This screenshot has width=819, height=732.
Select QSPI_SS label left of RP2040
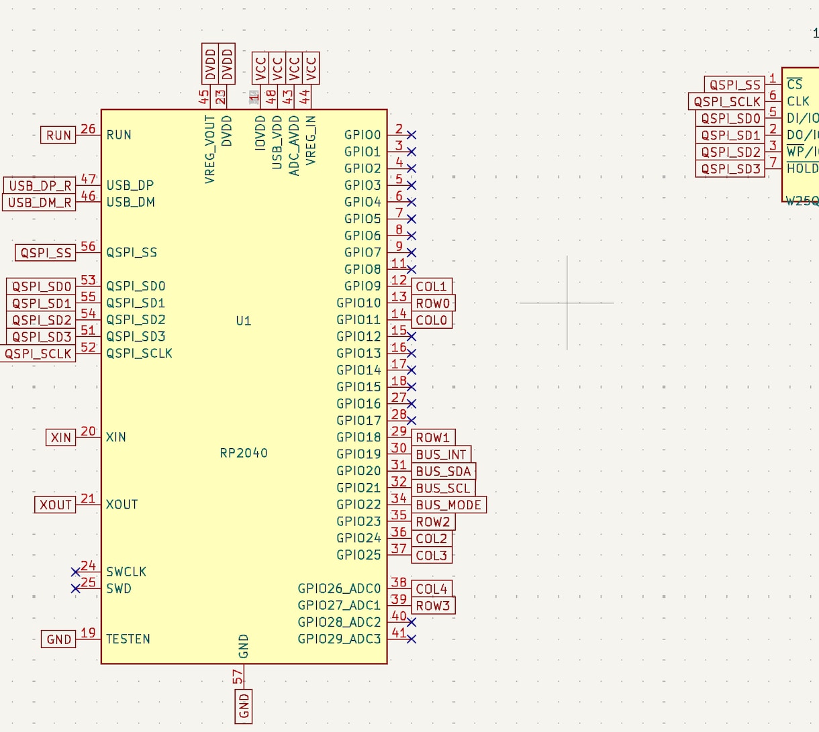(x=46, y=253)
